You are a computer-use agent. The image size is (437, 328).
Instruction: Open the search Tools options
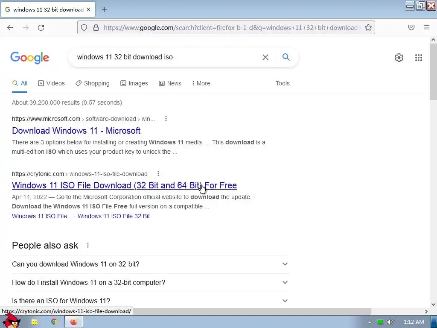click(283, 83)
